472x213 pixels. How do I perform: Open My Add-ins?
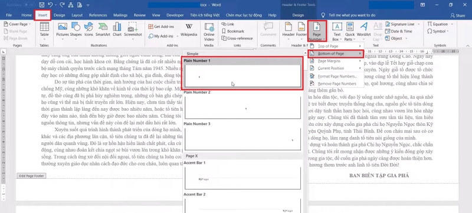coord(161,36)
